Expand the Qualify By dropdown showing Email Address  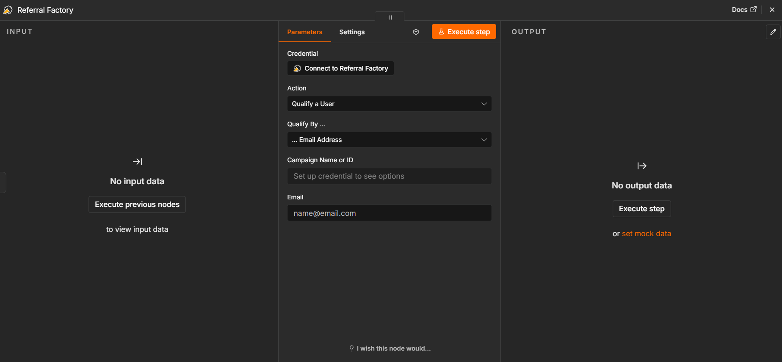[x=389, y=140]
